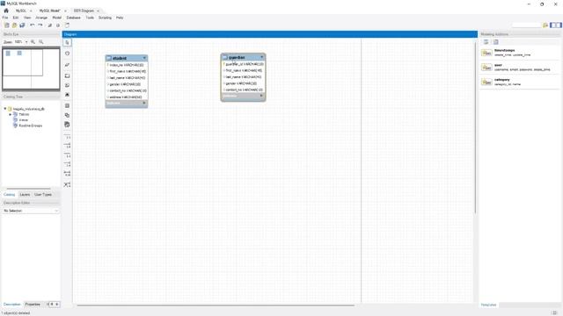
Task: Open the Scripting menu
Action: click(x=106, y=18)
